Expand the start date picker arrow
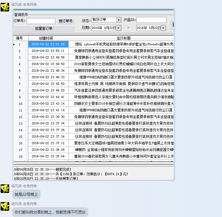This screenshot has height=217, width=222. [x=118, y=28]
